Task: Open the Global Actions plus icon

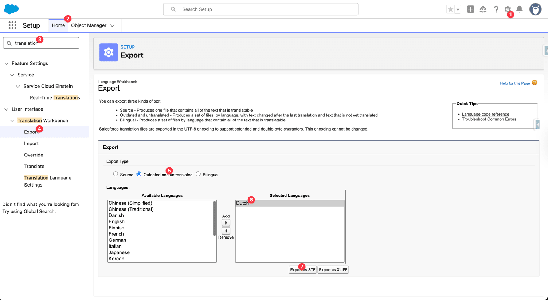Action: click(471, 9)
